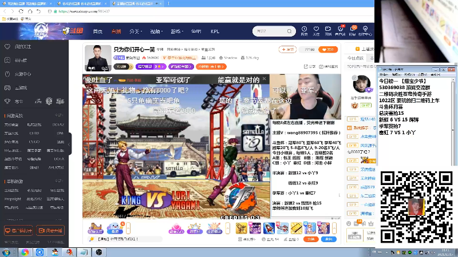Click the orange start streaming button in sidebar
458x257 pixels.
(x=50, y=231)
